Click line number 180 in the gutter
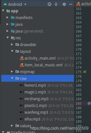 (78, 85)
